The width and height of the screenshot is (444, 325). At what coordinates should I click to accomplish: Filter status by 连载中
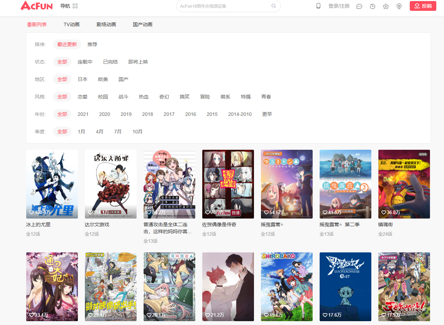pos(85,62)
